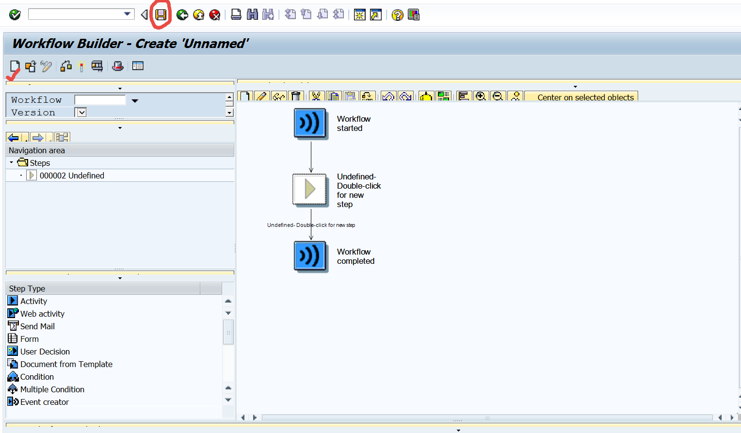
Task: Click the Navigation area header
Action: [120, 150]
